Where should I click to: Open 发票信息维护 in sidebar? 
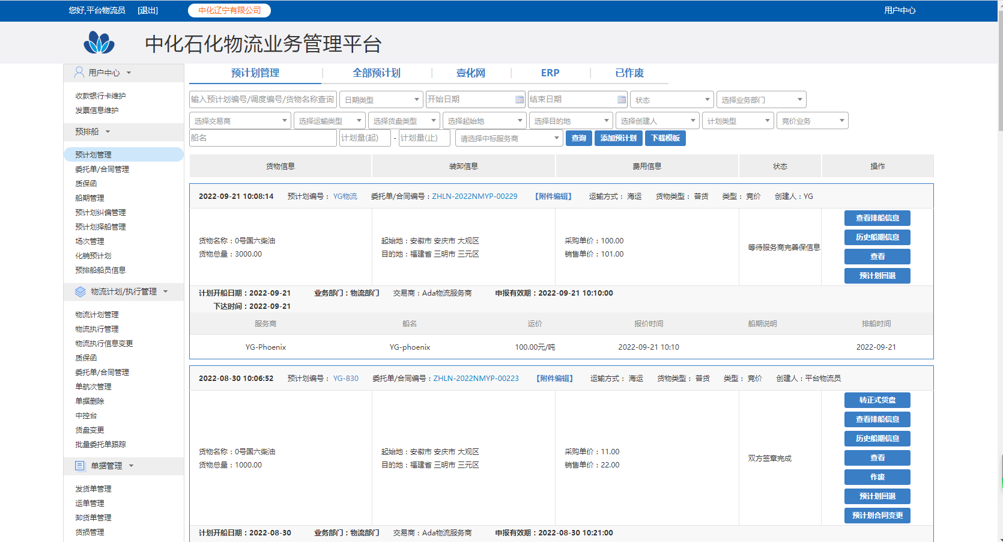(97, 111)
